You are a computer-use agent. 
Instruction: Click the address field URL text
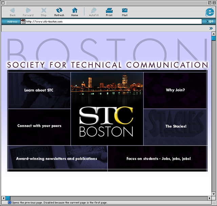44,21
